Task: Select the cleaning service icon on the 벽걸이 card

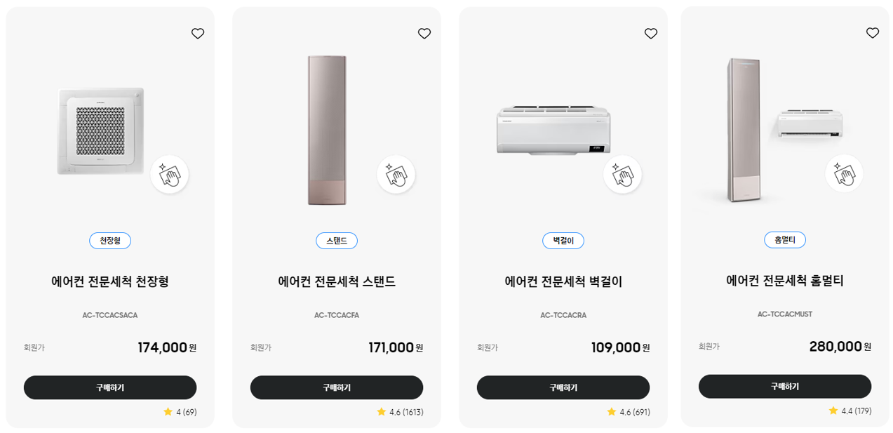Action: (x=622, y=175)
